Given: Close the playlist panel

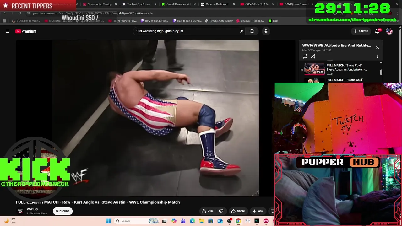Looking at the screenshot, I should coord(377,47).
